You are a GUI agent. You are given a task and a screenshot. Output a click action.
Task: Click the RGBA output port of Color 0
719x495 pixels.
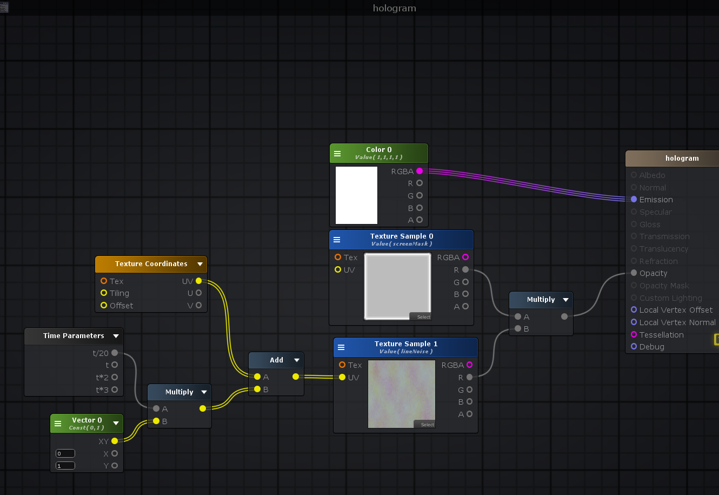click(x=420, y=171)
